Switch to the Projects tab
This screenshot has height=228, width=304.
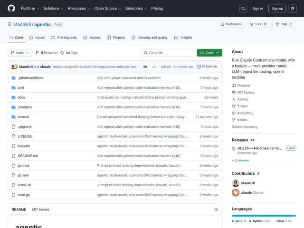click(x=116, y=38)
